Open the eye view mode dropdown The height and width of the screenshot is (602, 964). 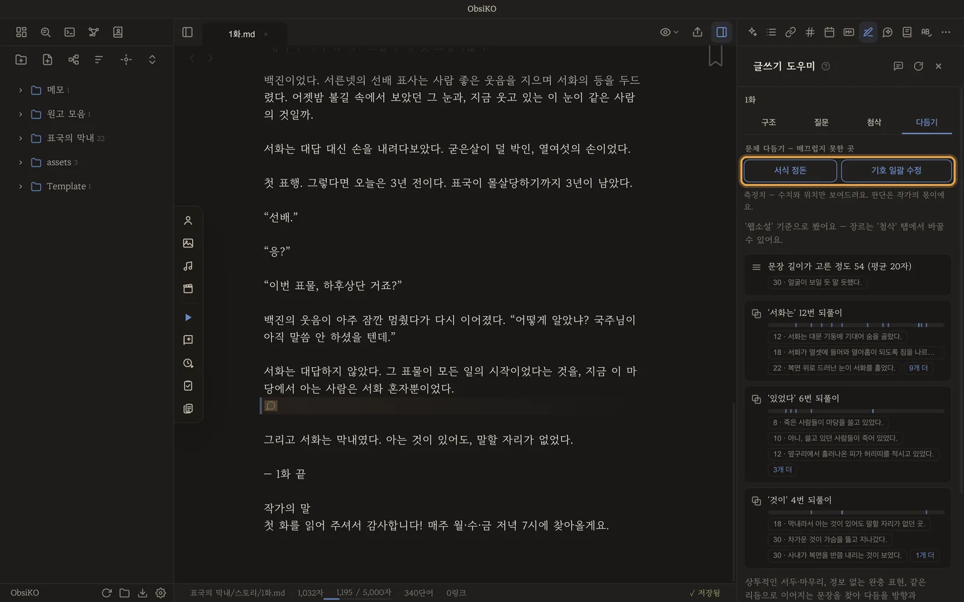669,33
